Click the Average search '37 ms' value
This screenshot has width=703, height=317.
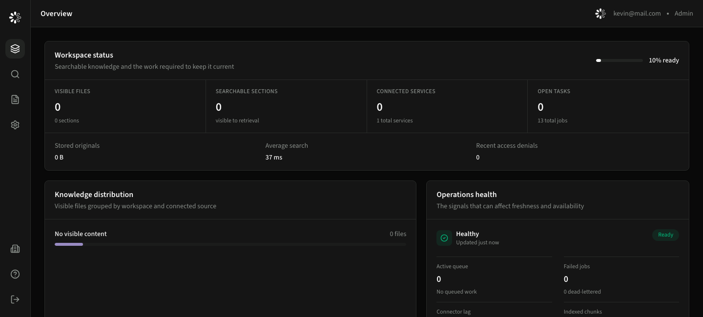coord(274,157)
